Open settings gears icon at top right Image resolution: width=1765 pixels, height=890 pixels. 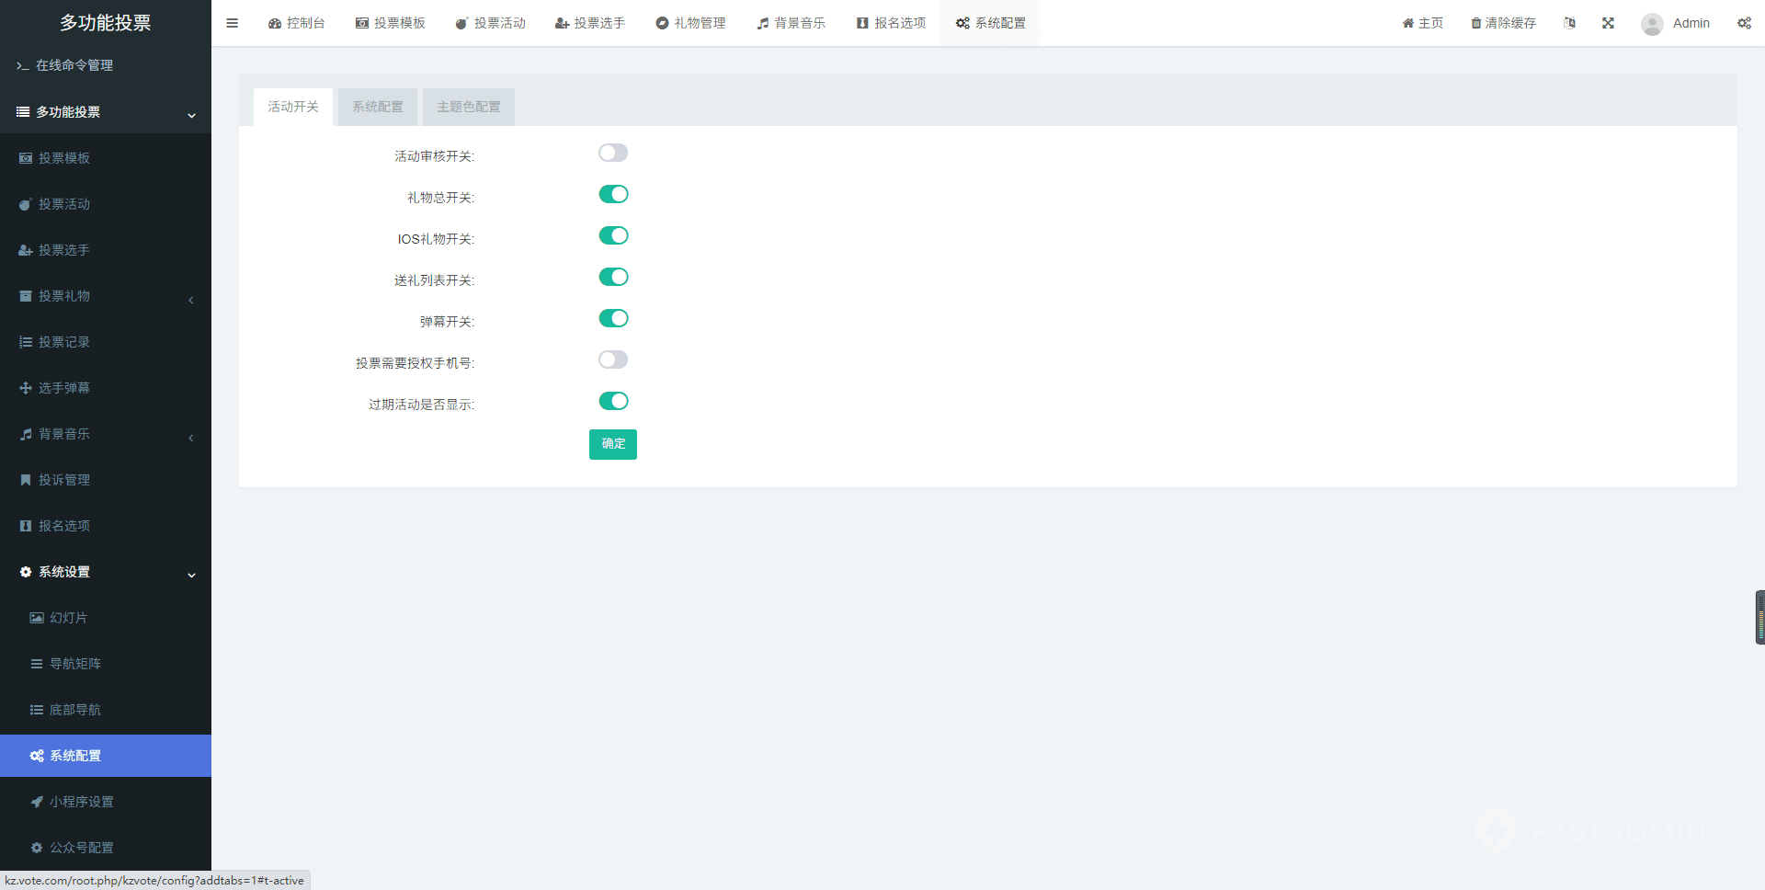[x=1744, y=23]
